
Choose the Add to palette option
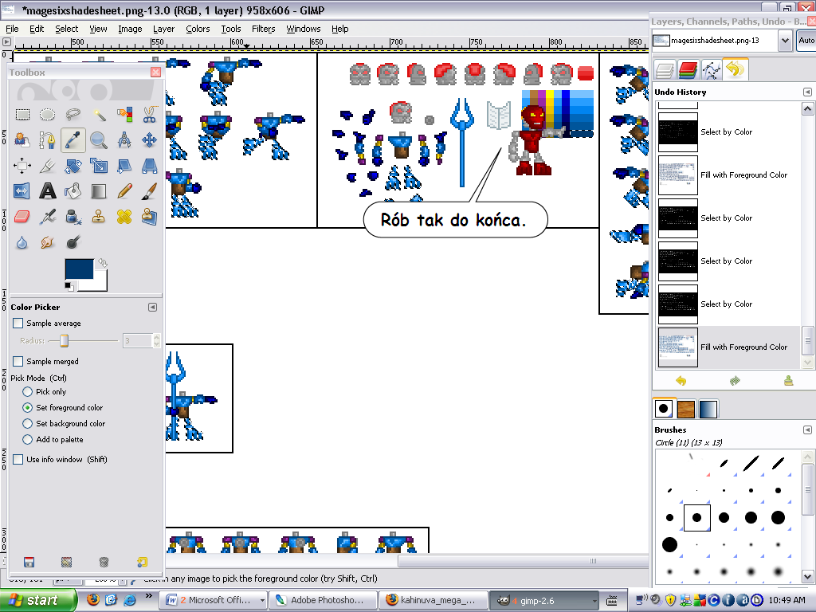point(28,440)
